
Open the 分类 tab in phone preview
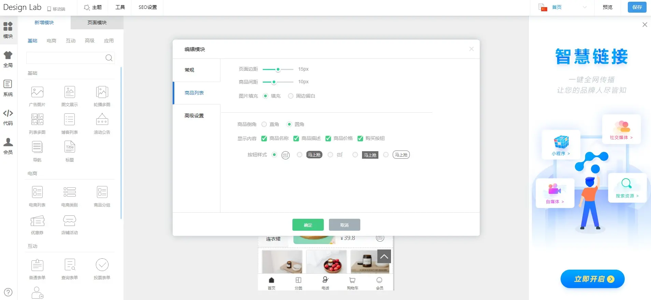[x=299, y=283]
